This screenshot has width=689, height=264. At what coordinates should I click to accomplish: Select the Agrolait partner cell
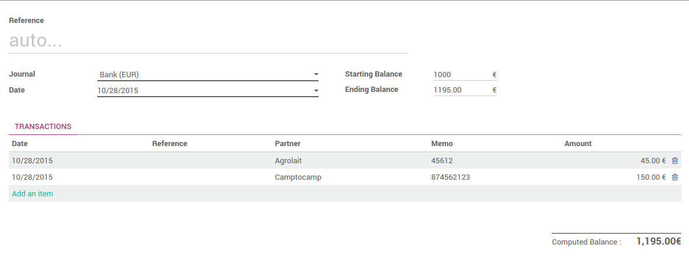click(288, 160)
